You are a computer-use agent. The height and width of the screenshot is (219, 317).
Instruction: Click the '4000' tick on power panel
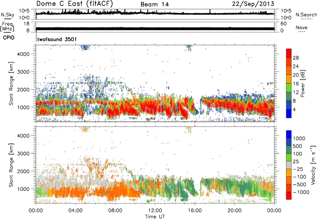(x=23, y=54)
